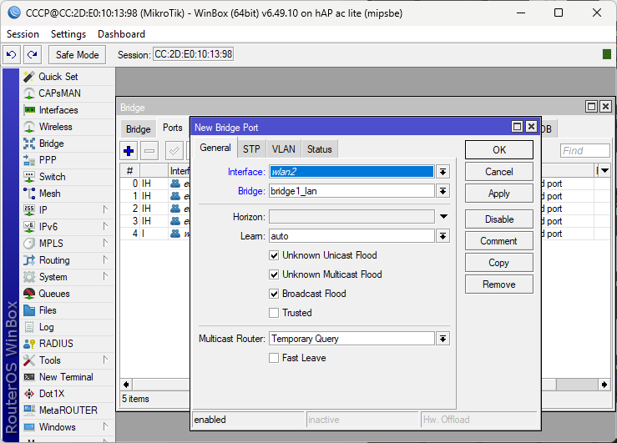Open Files from the sidebar
The image size is (617, 443).
67,310
